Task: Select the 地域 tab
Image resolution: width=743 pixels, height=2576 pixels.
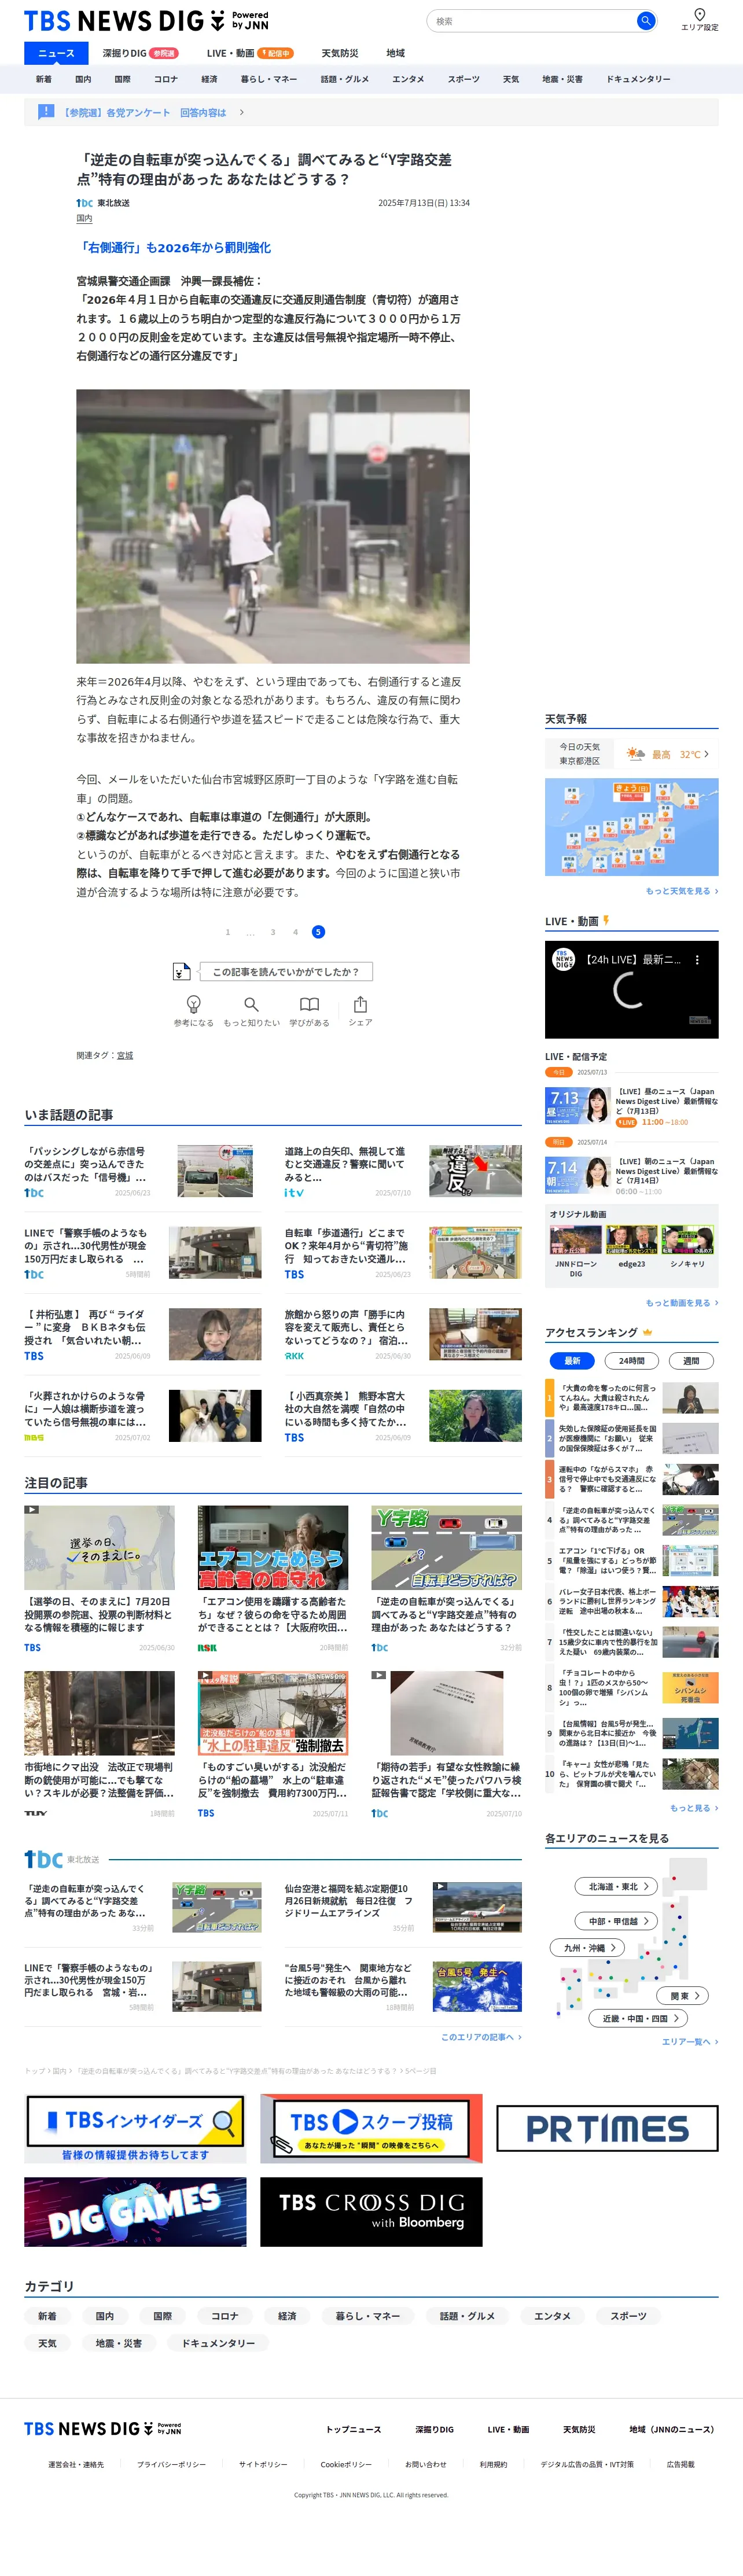Action: click(396, 53)
